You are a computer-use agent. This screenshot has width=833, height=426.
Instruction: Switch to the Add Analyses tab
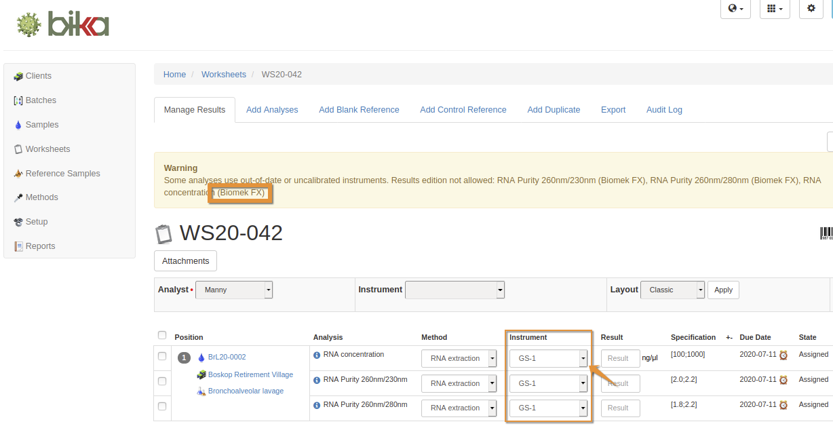(272, 110)
